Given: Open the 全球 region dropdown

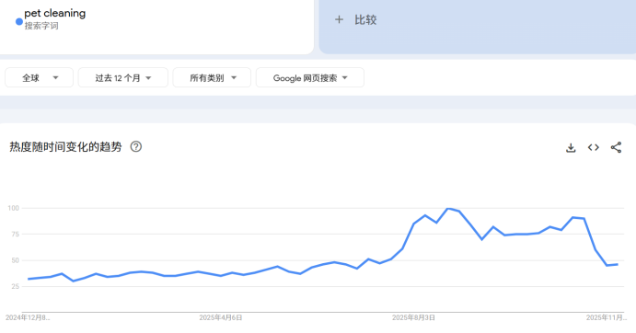Looking at the screenshot, I should coord(39,77).
